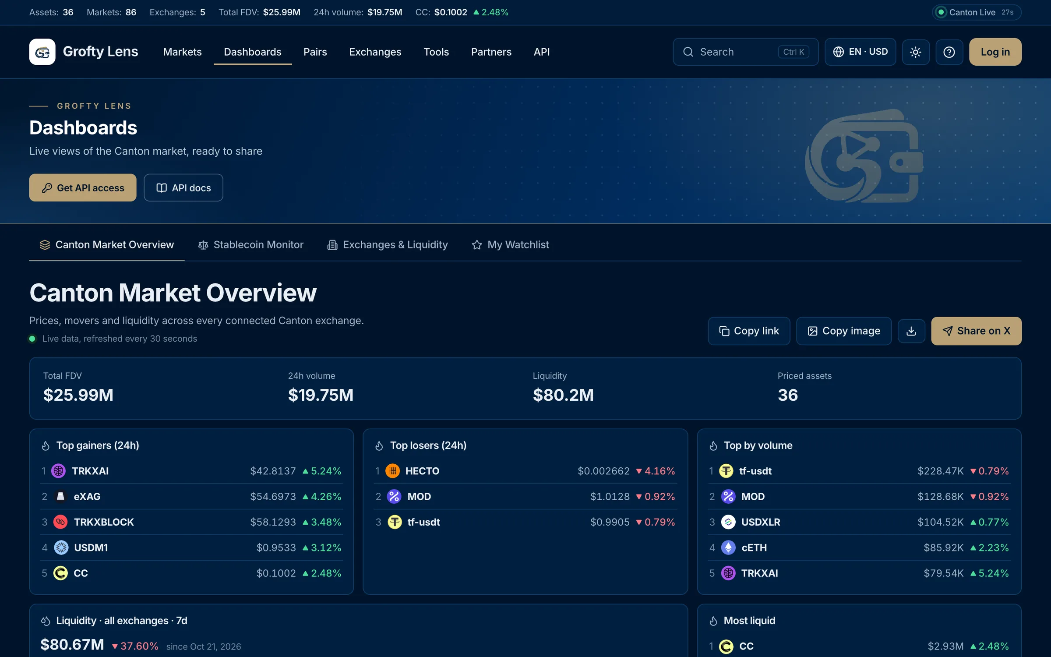Open the EN · USD language/currency selector
Image resolution: width=1051 pixels, height=657 pixels.
coord(860,52)
